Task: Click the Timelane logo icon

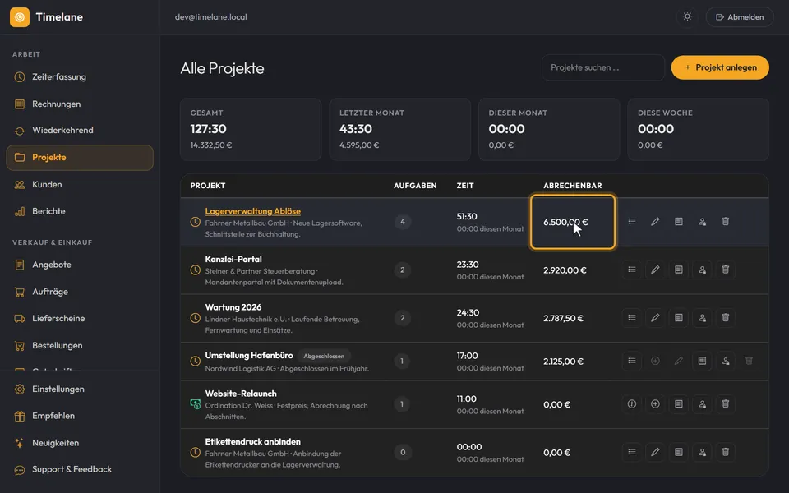Action: click(x=20, y=17)
